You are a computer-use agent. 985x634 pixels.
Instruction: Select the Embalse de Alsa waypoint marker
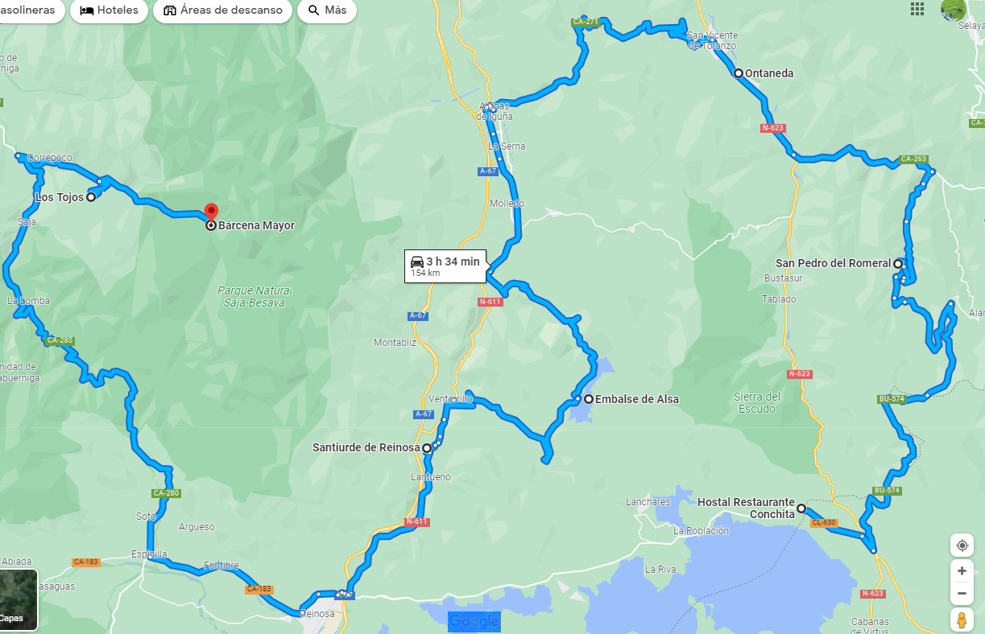coord(589,399)
